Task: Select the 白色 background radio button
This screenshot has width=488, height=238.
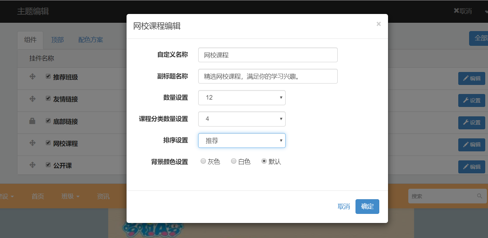Action: coord(234,161)
